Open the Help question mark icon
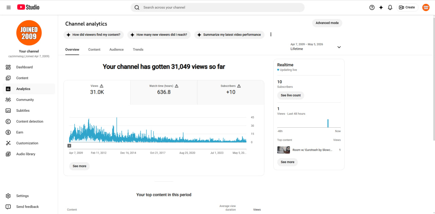The width and height of the screenshot is (435, 214). pyautogui.click(x=372, y=7)
